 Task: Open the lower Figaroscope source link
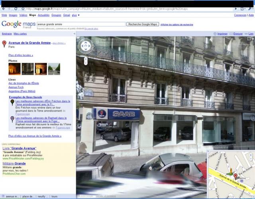coord(63,128)
